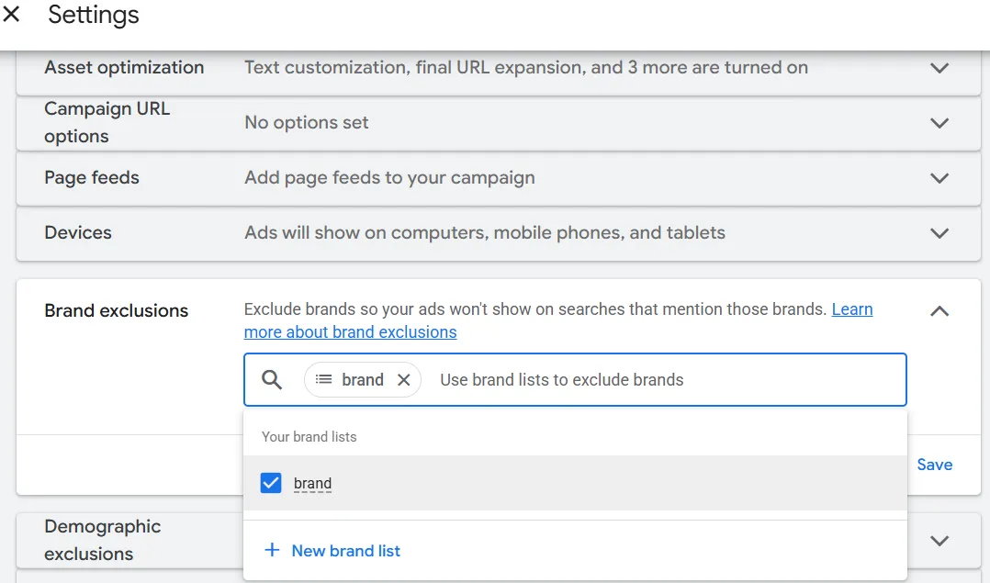Viewport: 990px width, 583px height.
Task: Click 'Add page feeds to your campaign' text
Action: coord(389,178)
